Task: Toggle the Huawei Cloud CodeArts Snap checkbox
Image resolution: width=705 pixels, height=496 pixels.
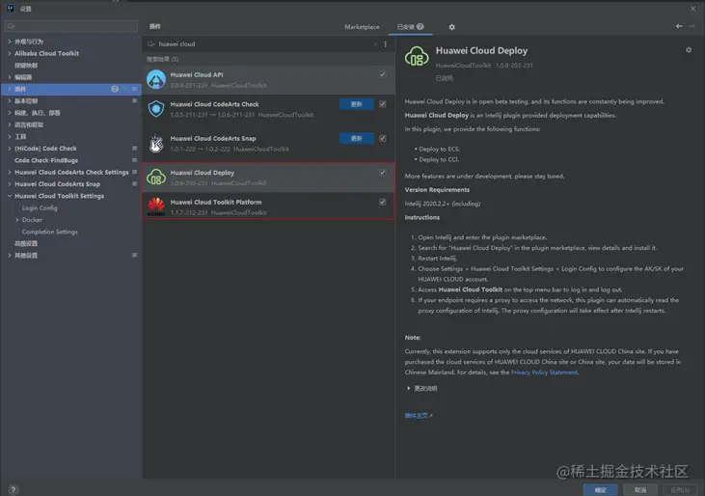Action: point(382,138)
